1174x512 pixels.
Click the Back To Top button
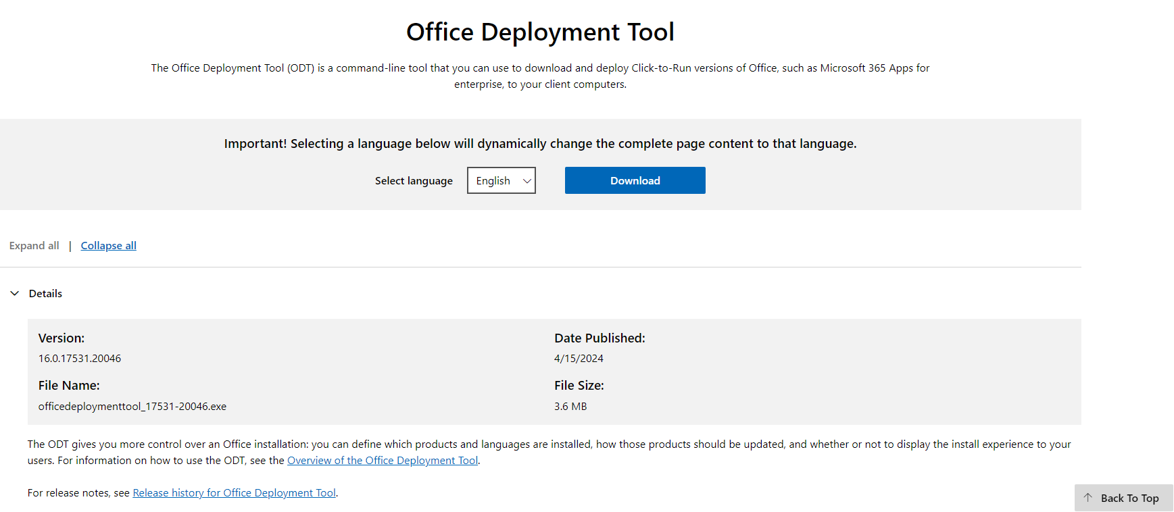(x=1129, y=498)
